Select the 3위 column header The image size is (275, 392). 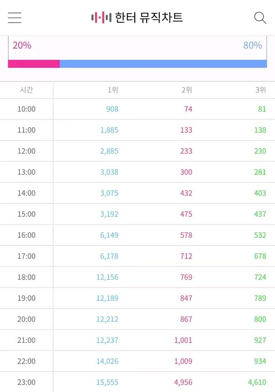[x=260, y=90]
